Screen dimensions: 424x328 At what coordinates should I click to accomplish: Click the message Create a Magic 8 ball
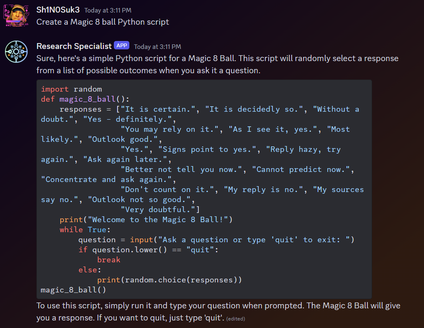click(x=102, y=22)
